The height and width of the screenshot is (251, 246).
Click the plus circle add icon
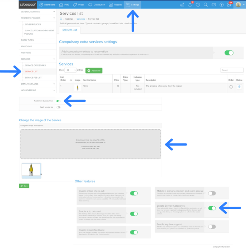[221, 5]
